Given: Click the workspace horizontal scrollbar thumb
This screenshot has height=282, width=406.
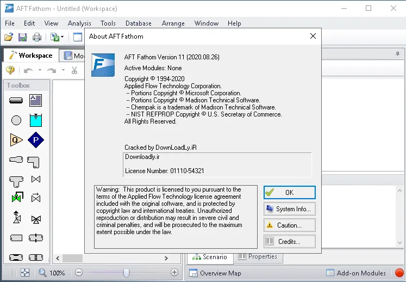Looking at the screenshot, I should point(72,258).
